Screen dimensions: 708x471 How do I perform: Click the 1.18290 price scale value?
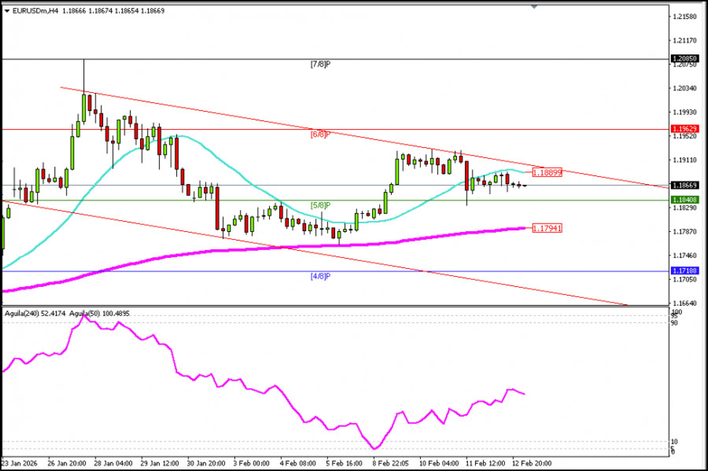pyautogui.click(x=685, y=208)
